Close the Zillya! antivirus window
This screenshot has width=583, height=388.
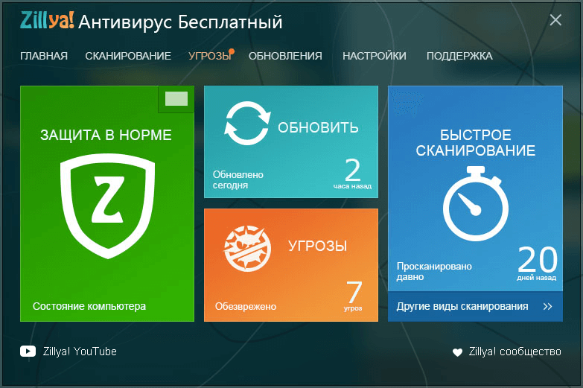(x=555, y=19)
